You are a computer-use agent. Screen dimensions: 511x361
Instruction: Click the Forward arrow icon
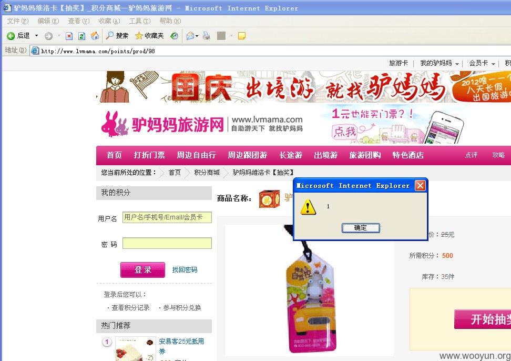tap(48, 36)
